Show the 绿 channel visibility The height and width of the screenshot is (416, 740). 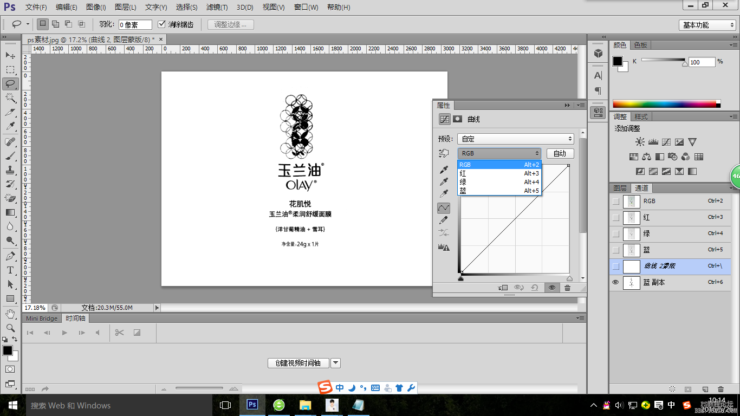pyautogui.click(x=615, y=233)
